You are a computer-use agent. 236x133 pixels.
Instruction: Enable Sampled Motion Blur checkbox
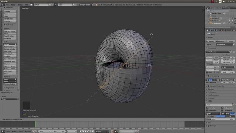pos(209,86)
